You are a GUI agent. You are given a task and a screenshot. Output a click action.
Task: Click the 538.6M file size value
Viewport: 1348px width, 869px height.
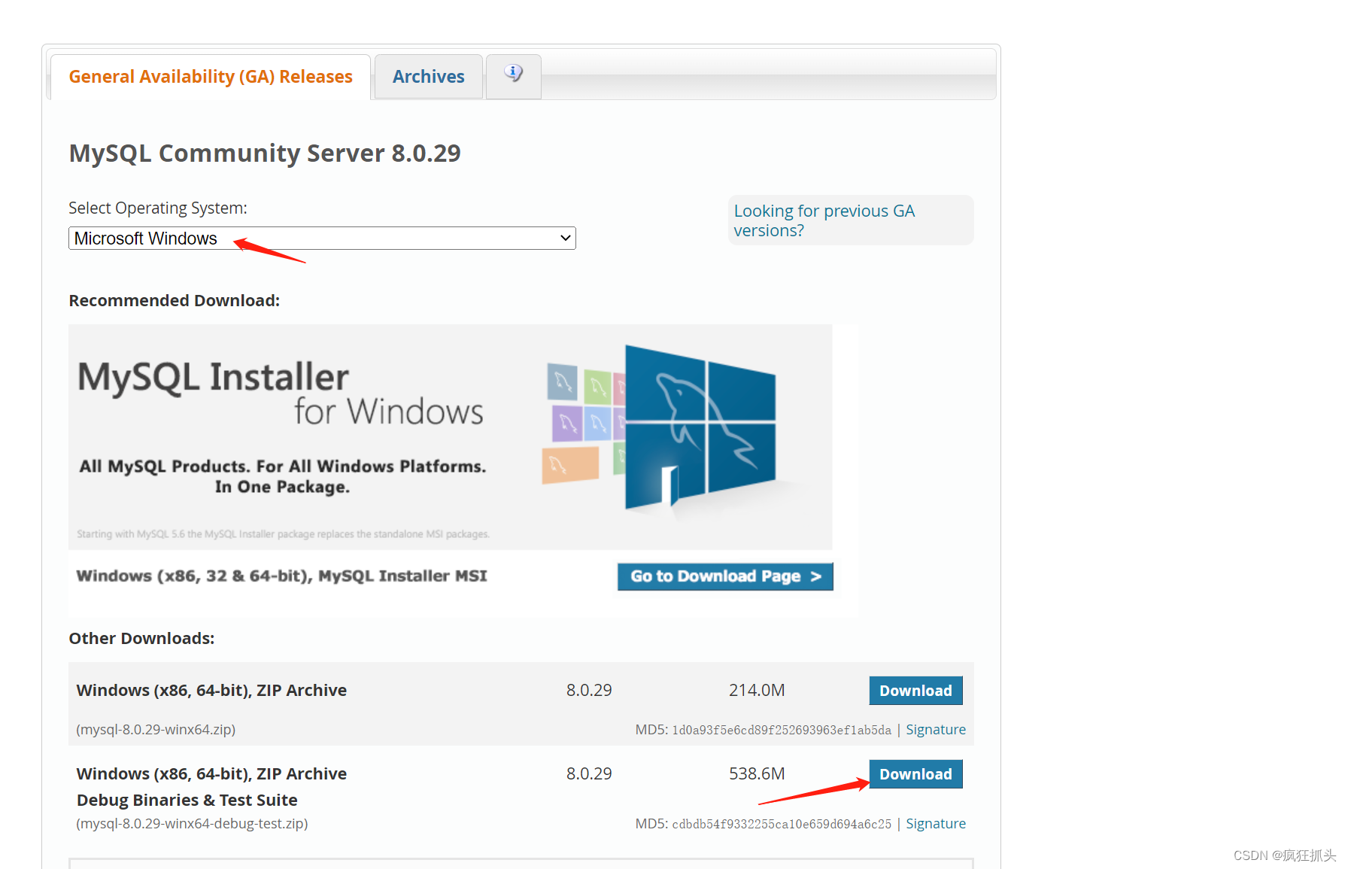click(757, 774)
